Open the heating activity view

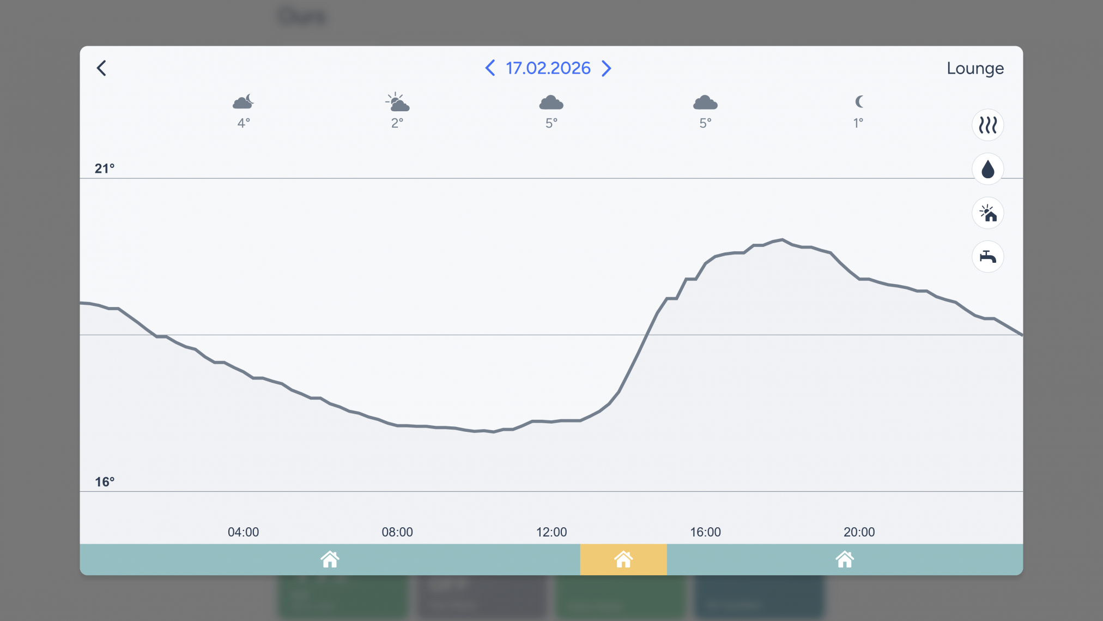coord(987,125)
